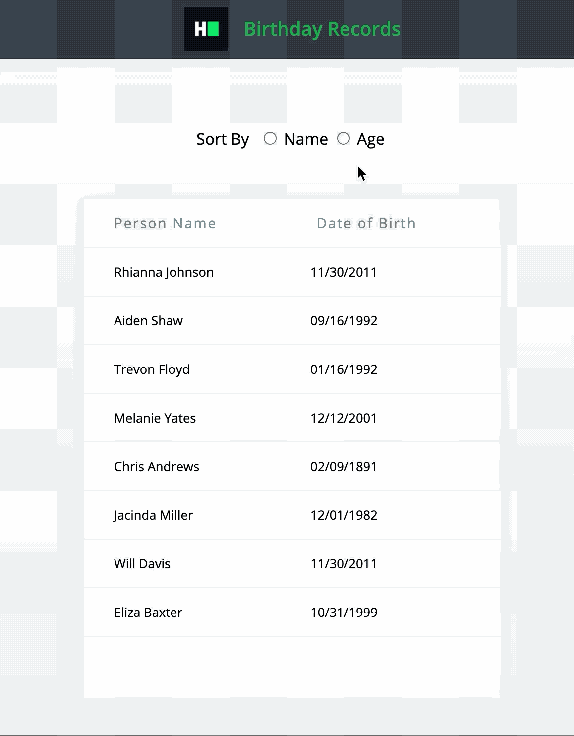Select Aiden Shaw's name
The width and height of the screenshot is (574, 736).
click(x=148, y=320)
